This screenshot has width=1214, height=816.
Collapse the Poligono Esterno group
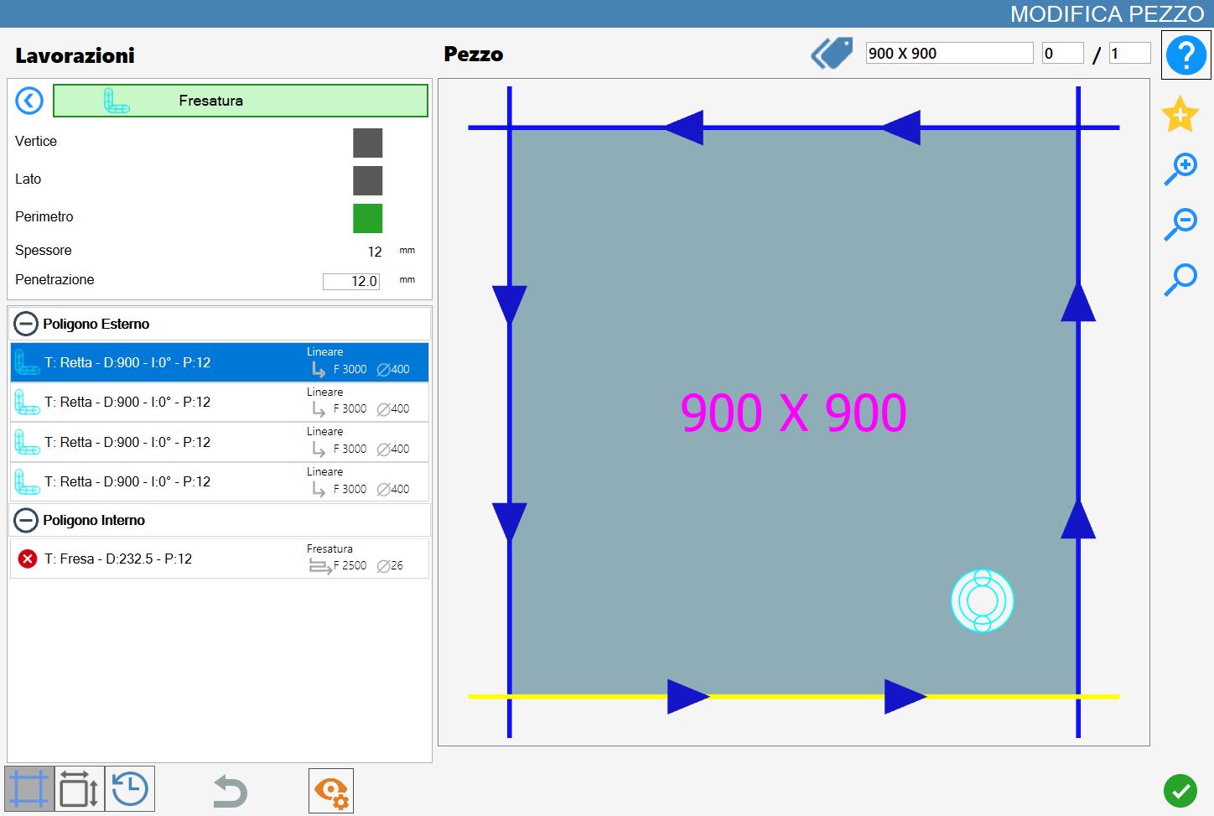point(27,324)
